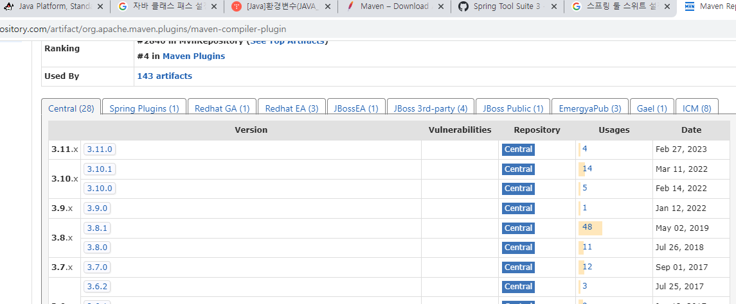This screenshot has width=736, height=304.
Task: Select the EmergyaPub (3) tab
Action: pos(590,108)
